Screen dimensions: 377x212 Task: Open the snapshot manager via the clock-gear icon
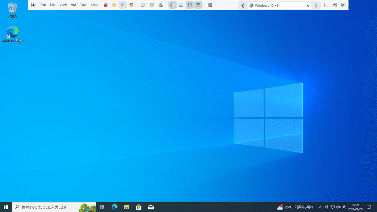coord(161,5)
